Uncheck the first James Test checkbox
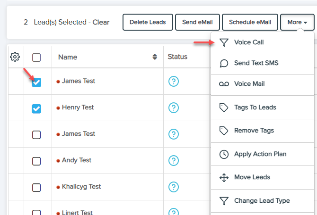This screenshot has height=215, width=317. 36,83
